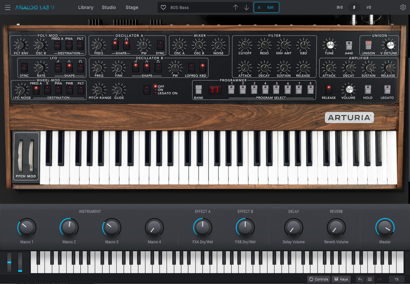Toggle the LEGATO switch
This screenshot has height=284, width=410.
pos(387,90)
